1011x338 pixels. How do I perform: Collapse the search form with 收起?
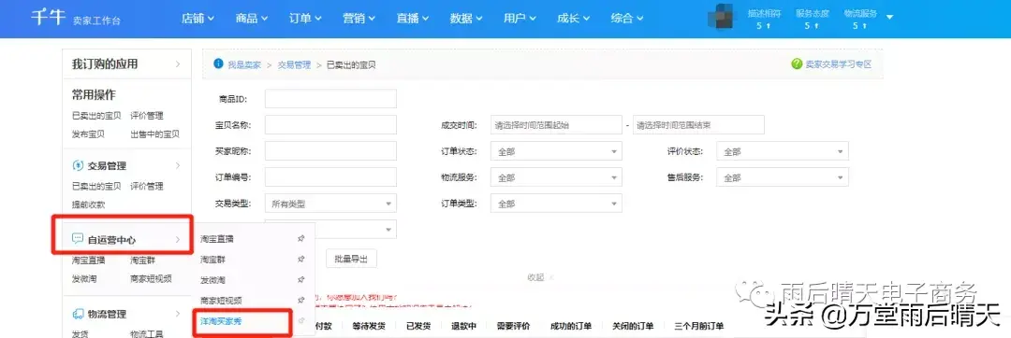point(540,277)
